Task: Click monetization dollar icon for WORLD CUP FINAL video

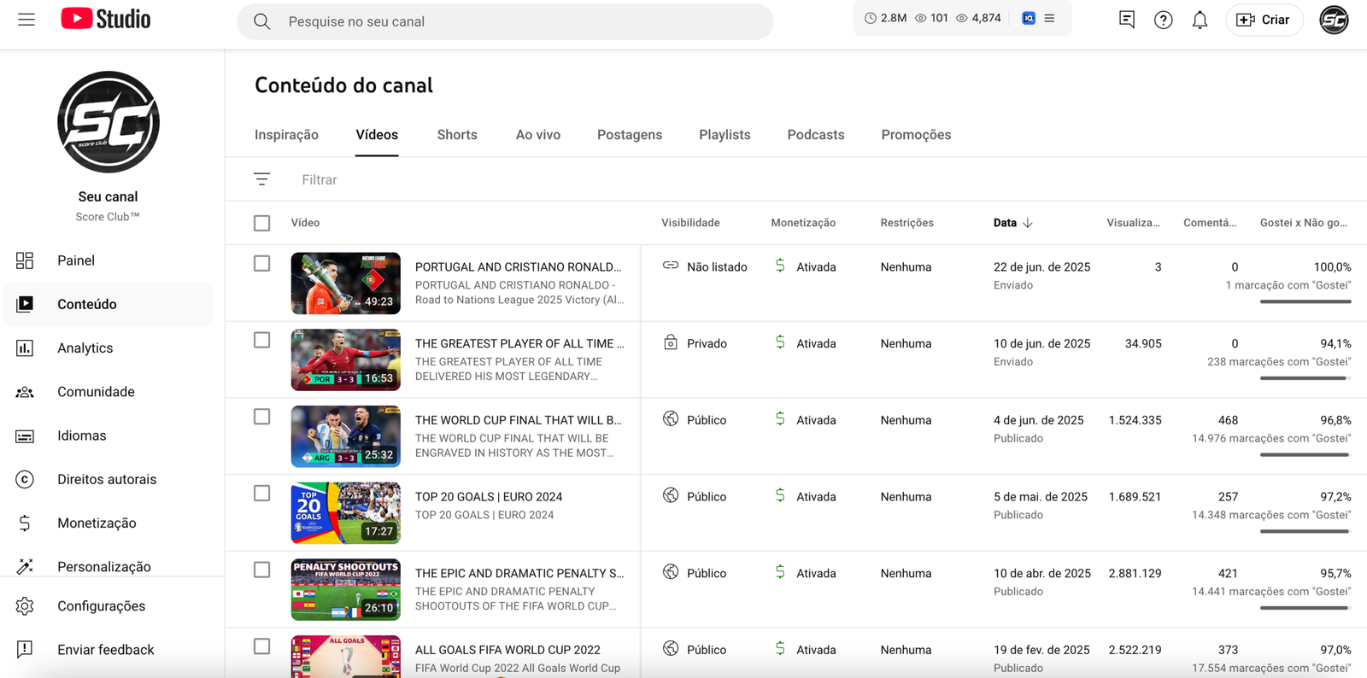Action: coord(780,418)
